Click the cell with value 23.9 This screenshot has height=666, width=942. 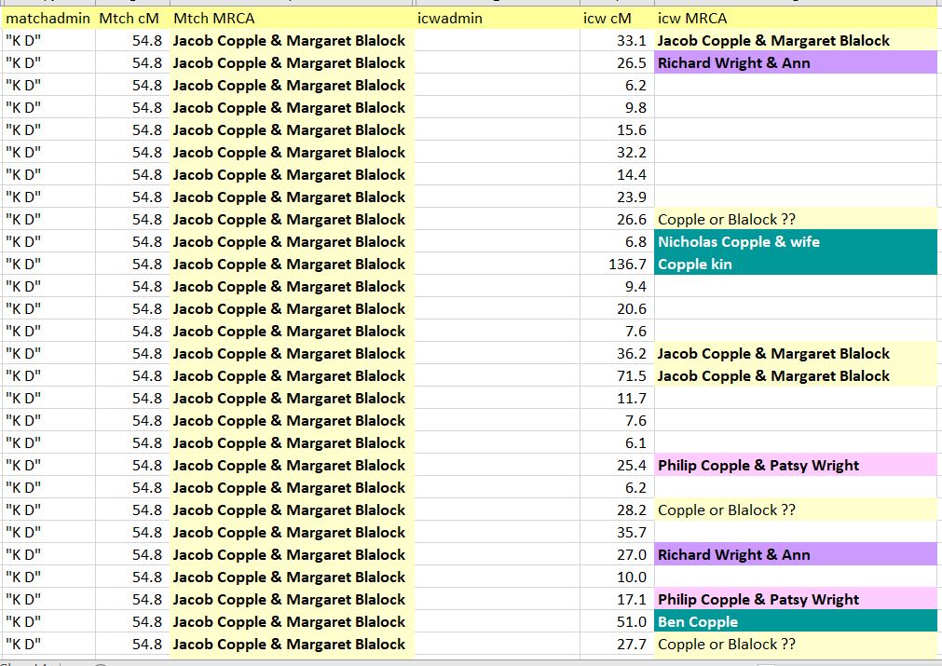(616, 197)
